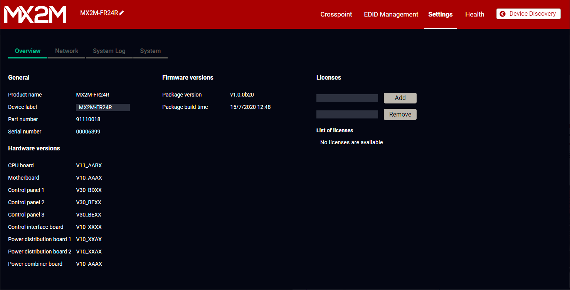Go to EDID Management
This screenshot has width=570, height=290.
[391, 14]
